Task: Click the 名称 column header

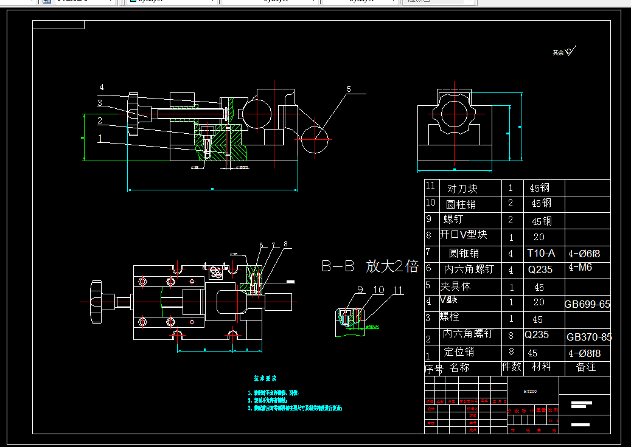Action: pyautogui.click(x=459, y=368)
